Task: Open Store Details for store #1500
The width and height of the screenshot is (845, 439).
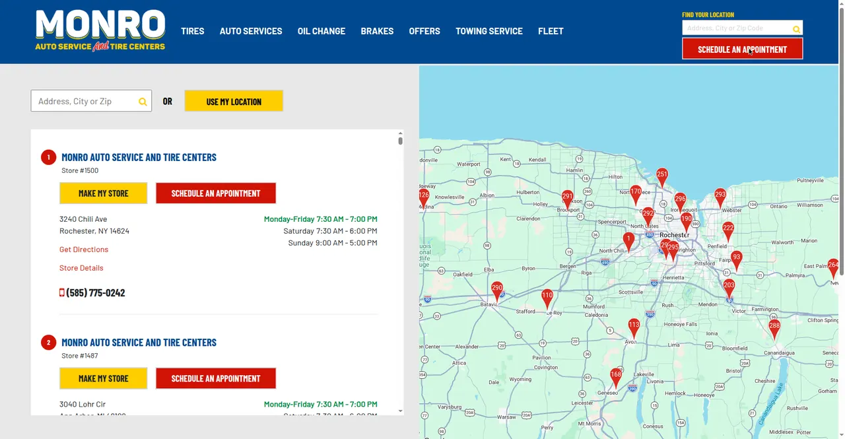Action: click(x=81, y=268)
